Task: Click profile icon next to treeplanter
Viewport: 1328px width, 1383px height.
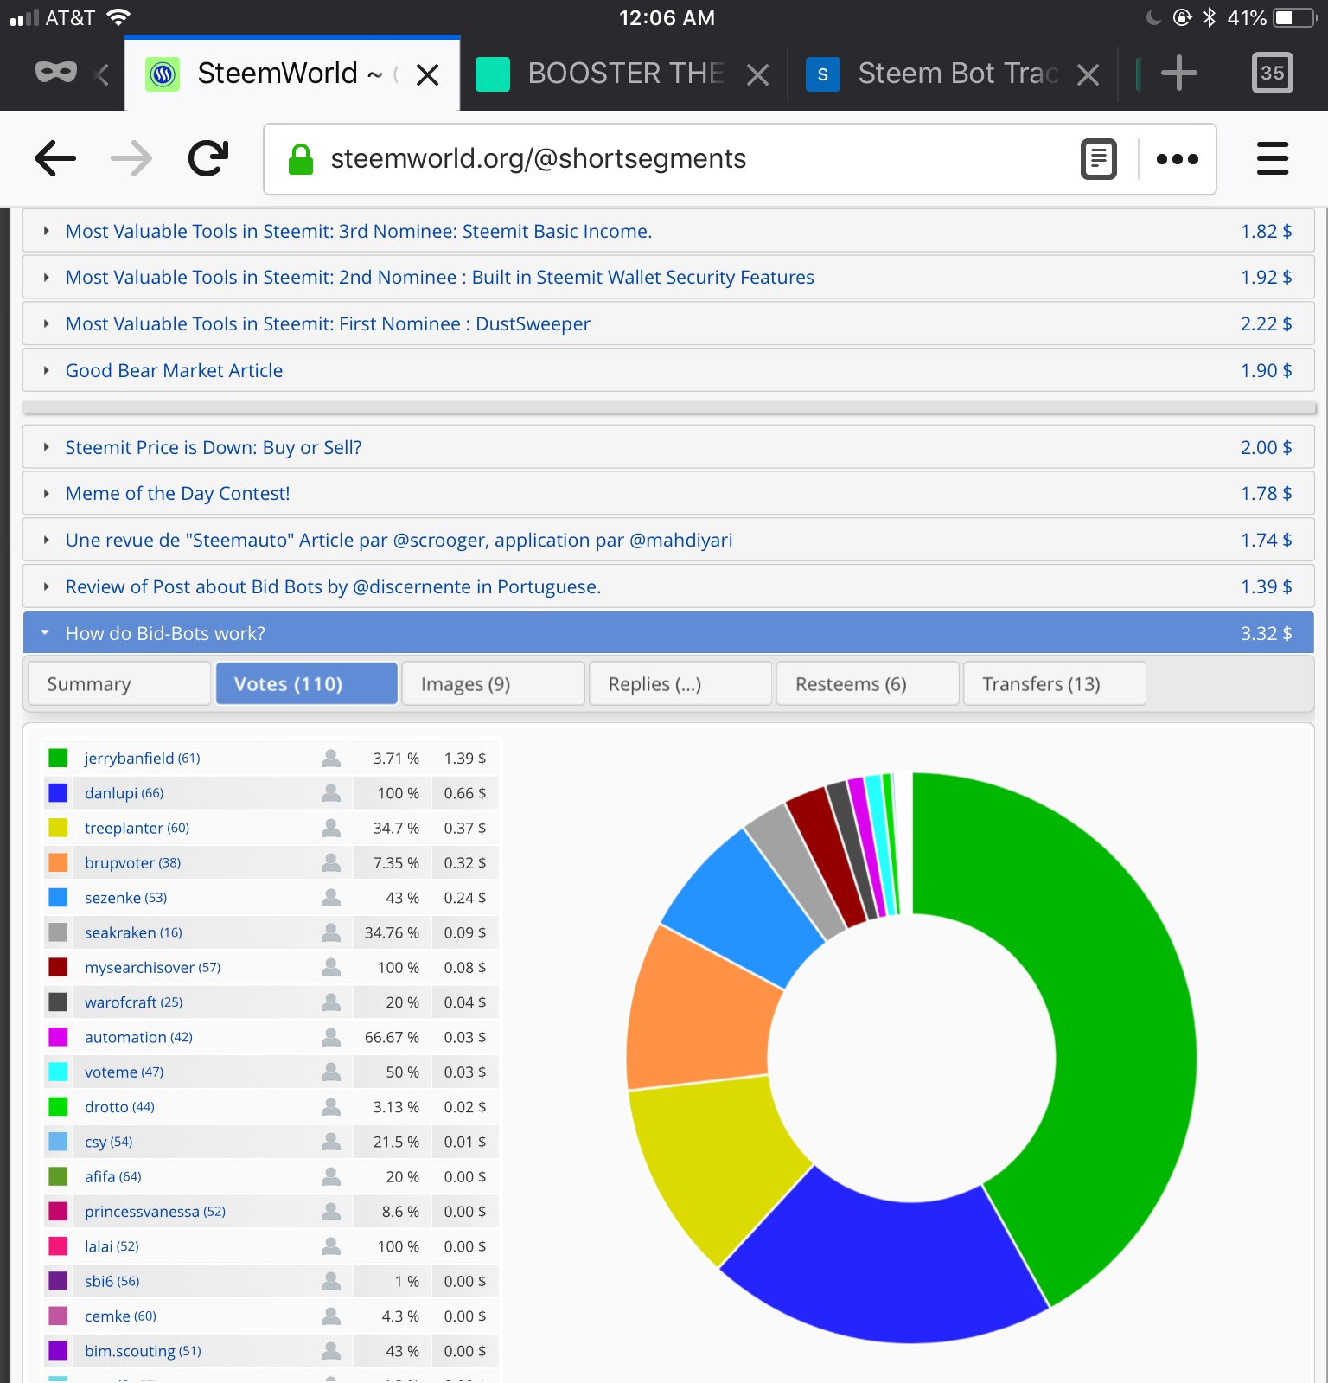Action: pos(330,828)
